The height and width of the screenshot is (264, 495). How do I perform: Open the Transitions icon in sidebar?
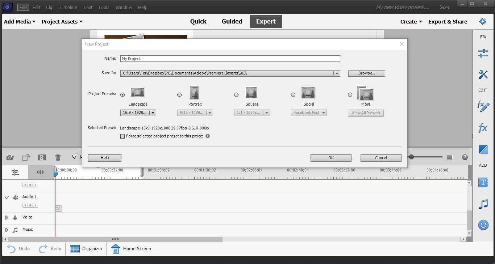483,149
